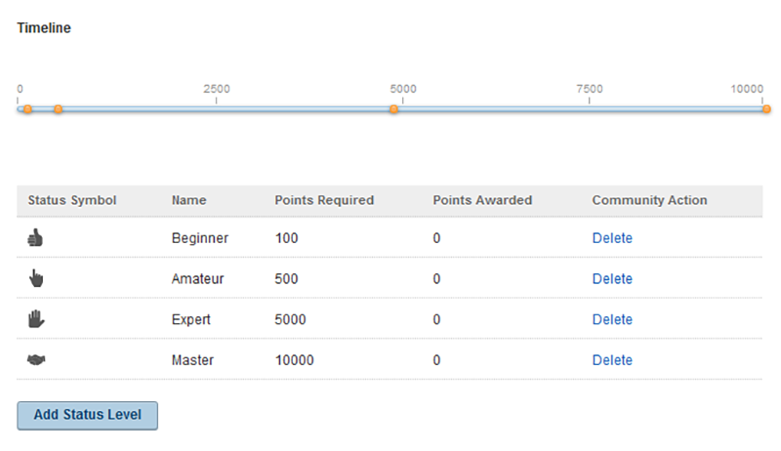This screenshot has width=781, height=451.
Task: Click the timeline bar near 7500
Action: [590, 109]
